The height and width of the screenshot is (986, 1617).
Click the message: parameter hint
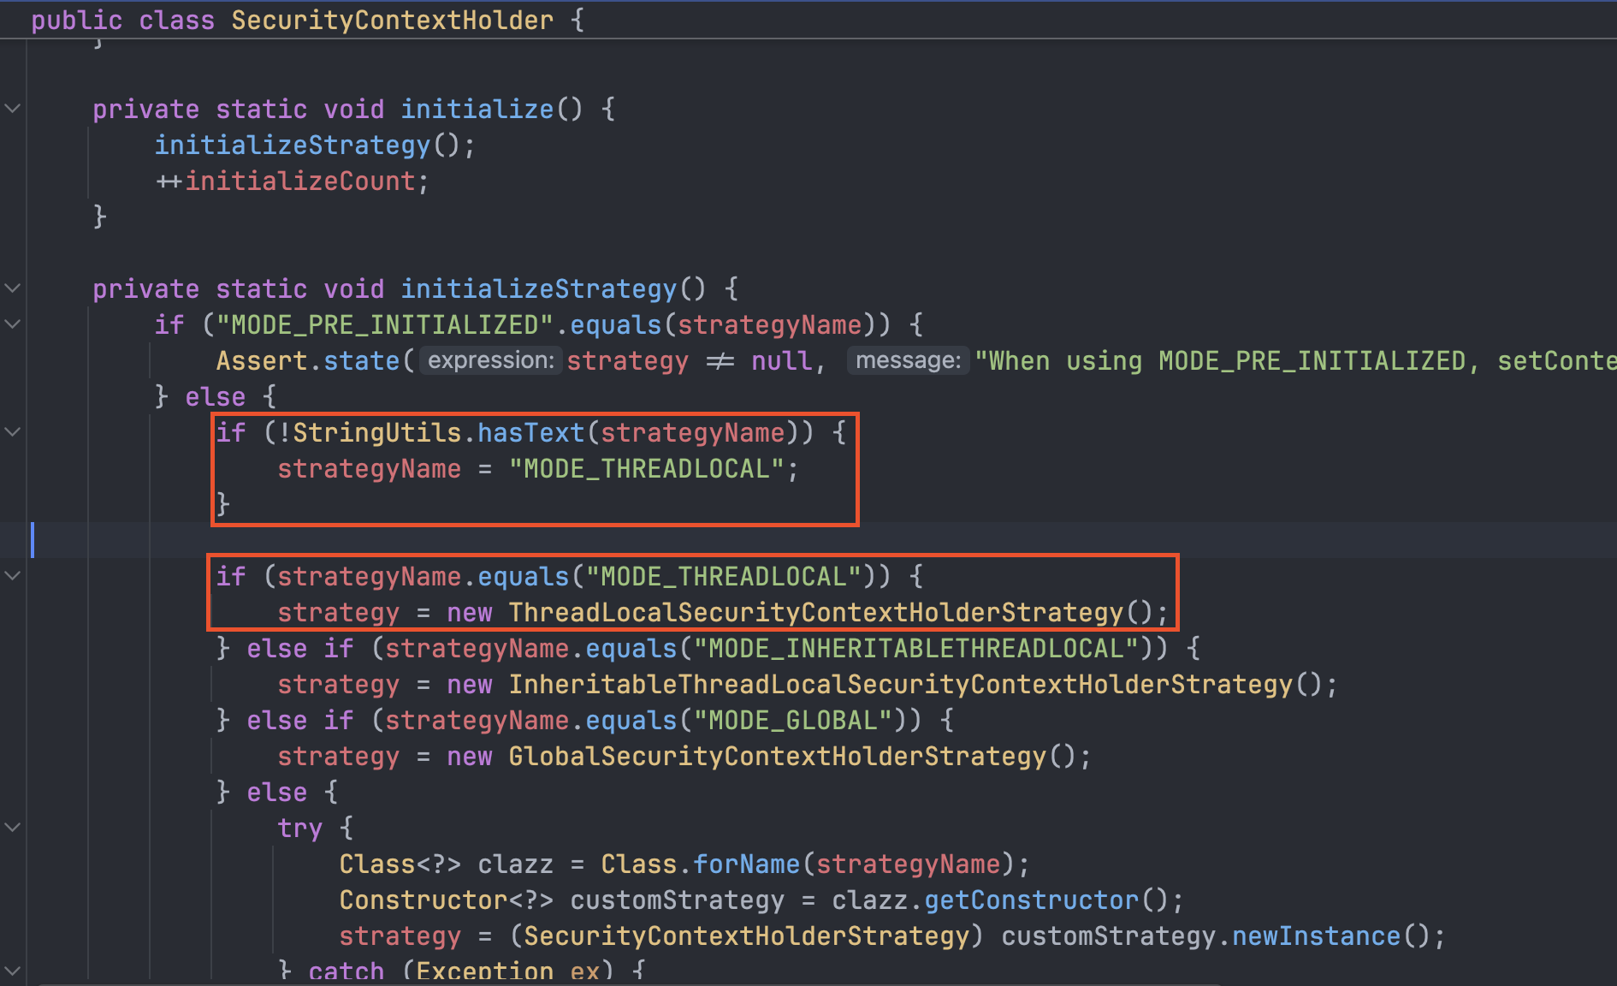tap(909, 360)
